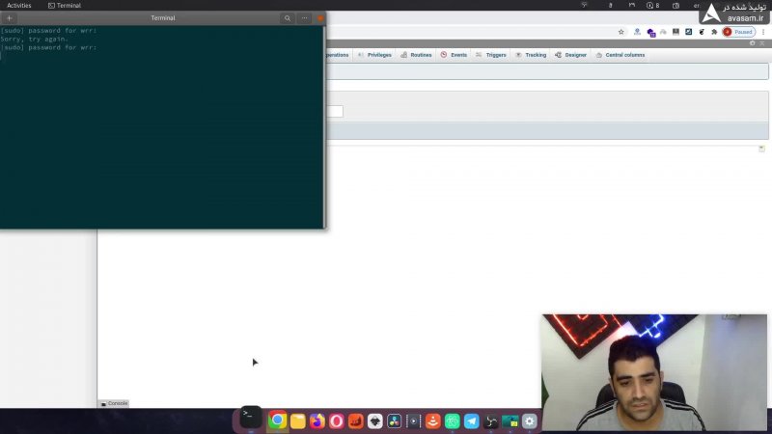The height and width of the screenshot is (434, 772).
Task: Open a new terminal tab with plus button
Action: point(10,18)
